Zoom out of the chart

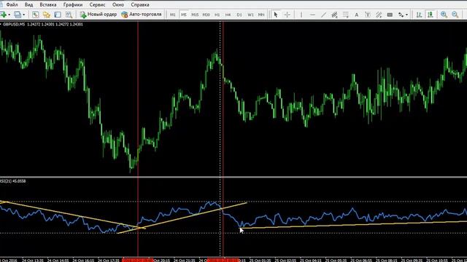point(455,15)
